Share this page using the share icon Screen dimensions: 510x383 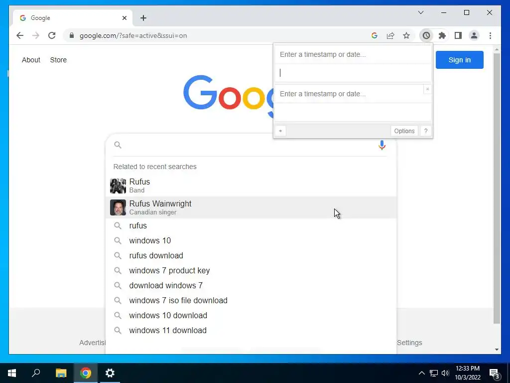point(390,35)
